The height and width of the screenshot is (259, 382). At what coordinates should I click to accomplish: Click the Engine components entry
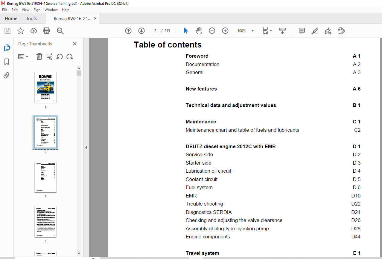point(208,237)
